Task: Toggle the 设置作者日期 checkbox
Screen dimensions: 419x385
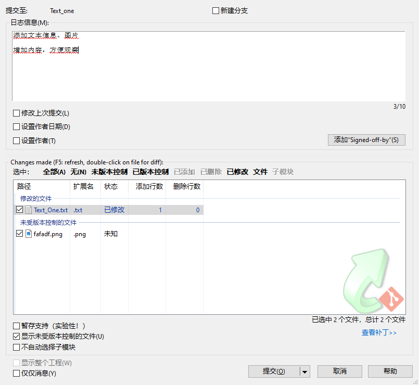Action: [x=17, y=127]
